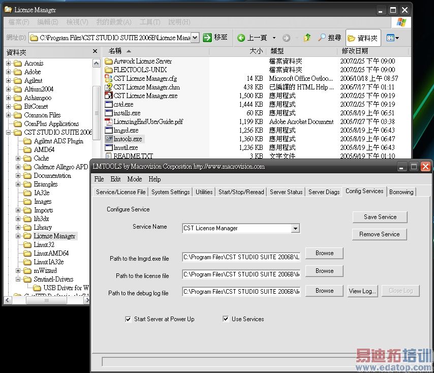
Task: Click the Save Service button
Action: 380,217
